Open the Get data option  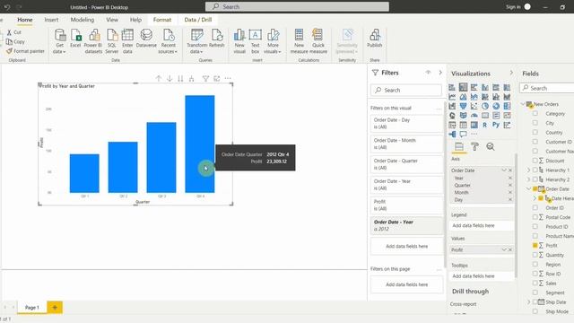coord(60,41)
